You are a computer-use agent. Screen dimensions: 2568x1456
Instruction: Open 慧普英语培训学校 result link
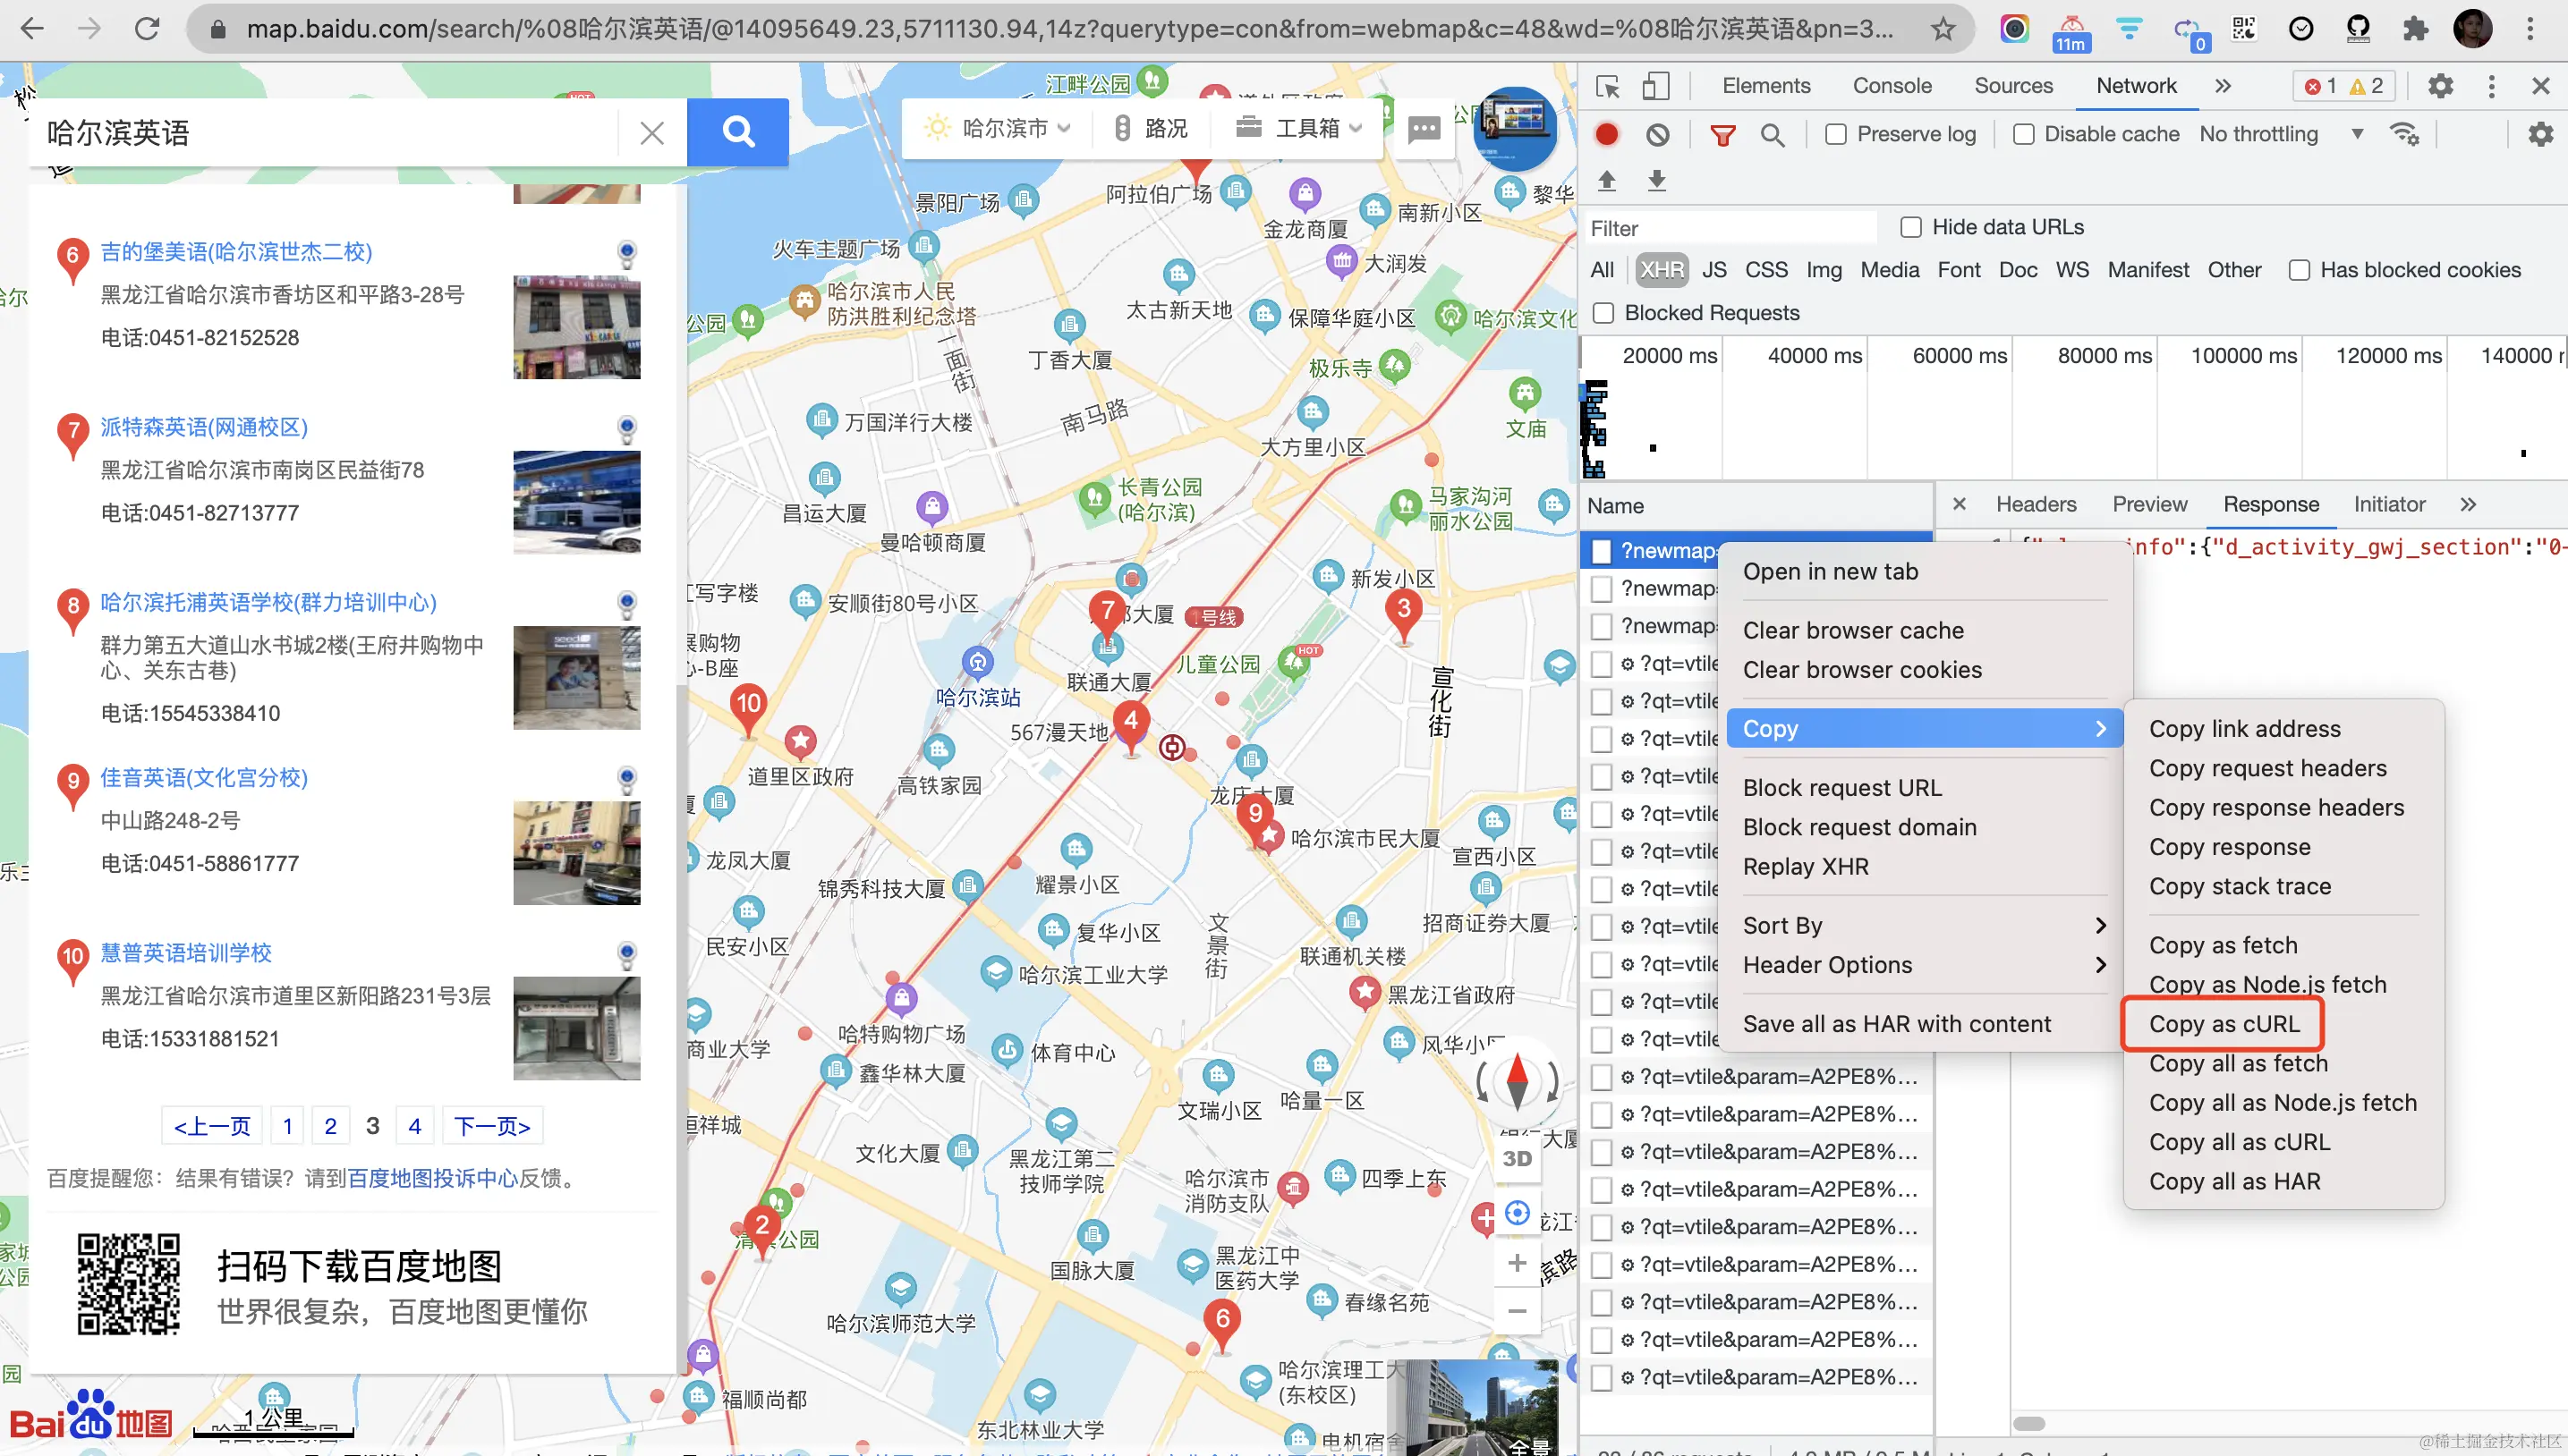(x=186, y=952)
